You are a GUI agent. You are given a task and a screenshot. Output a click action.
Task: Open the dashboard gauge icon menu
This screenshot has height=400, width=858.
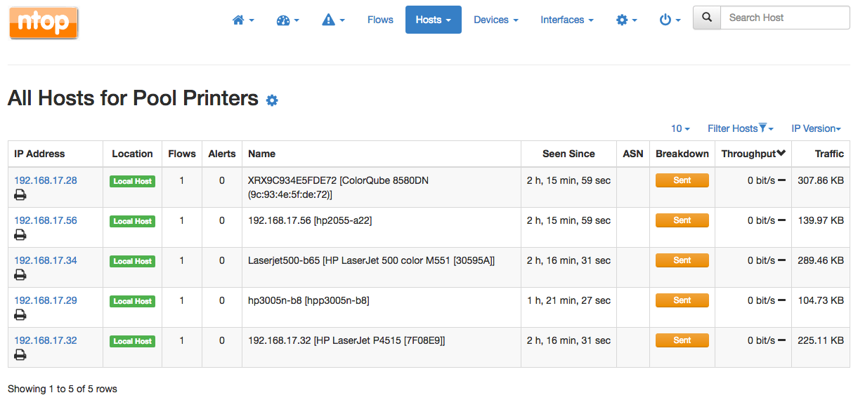pyautogui.click(x=288, y=20)
